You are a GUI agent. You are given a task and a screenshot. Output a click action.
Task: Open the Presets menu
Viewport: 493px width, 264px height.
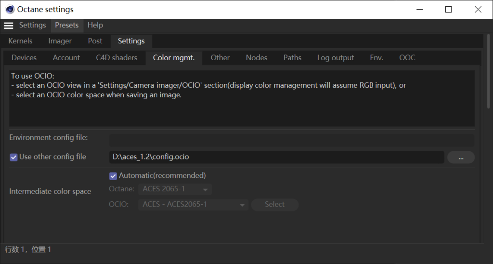click(x=67, y=25)
